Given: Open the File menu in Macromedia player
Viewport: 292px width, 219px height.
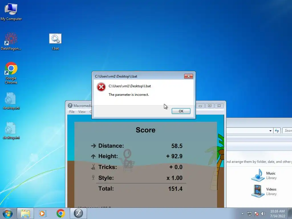Looking at the screenshot, I should coord(72,111).
